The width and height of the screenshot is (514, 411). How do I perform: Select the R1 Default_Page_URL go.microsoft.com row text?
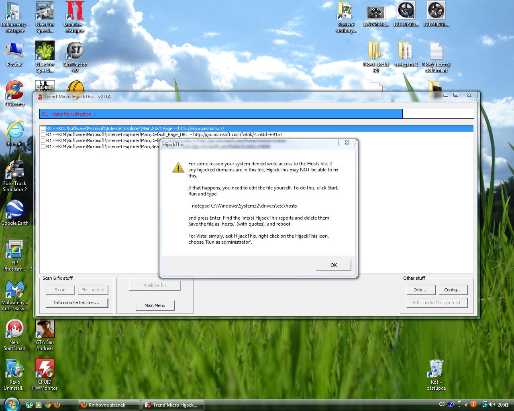(164, 134)
